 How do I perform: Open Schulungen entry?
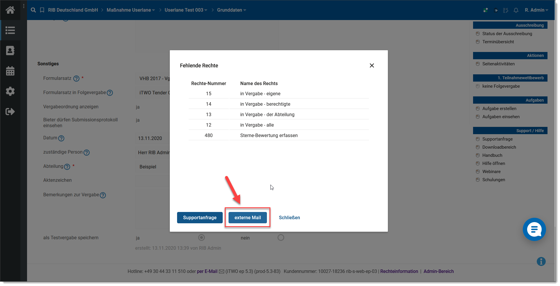(494, 180)
